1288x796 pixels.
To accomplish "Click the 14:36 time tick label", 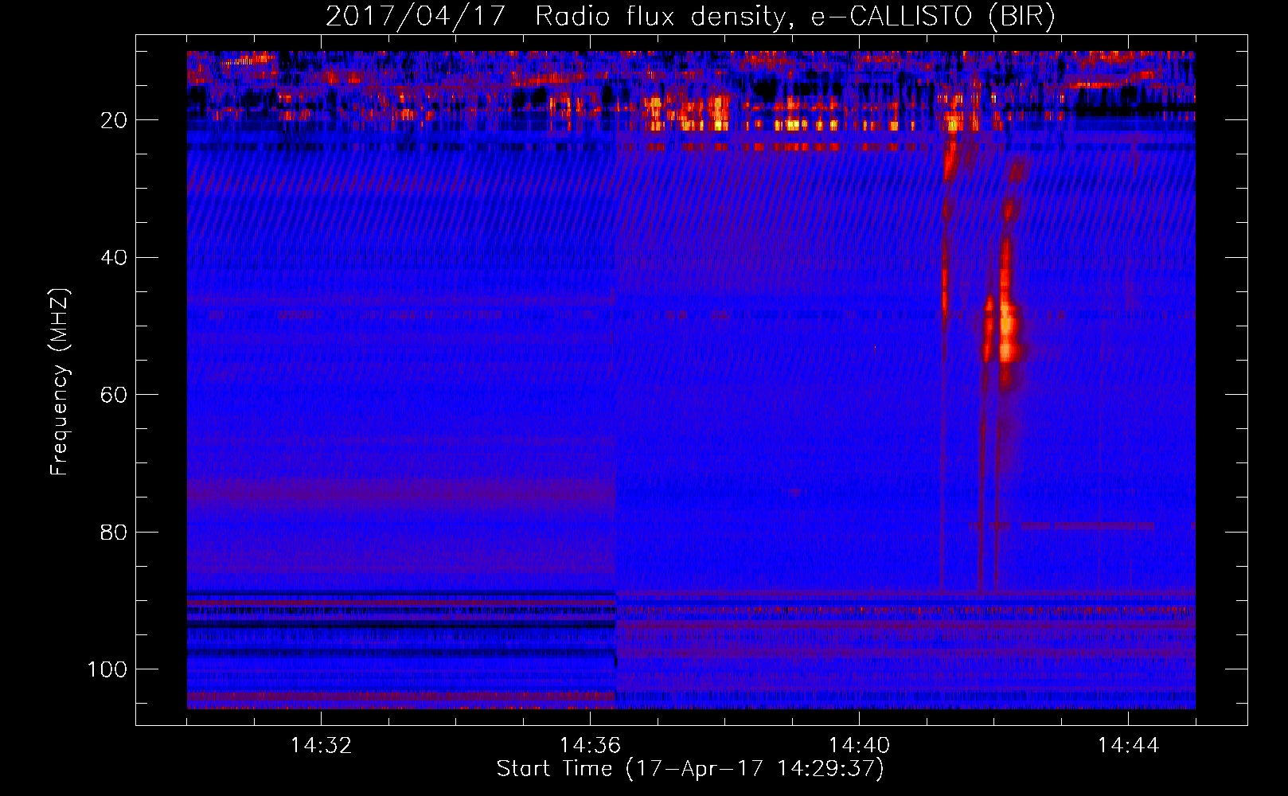I will (590, 746).
